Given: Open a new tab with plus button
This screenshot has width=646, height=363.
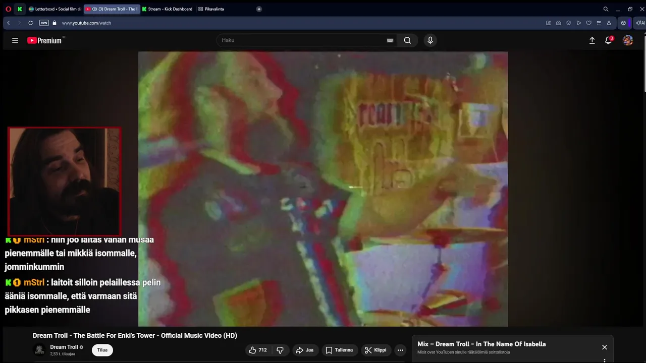Looking at the screenshot, I should [x=259, y=9].
